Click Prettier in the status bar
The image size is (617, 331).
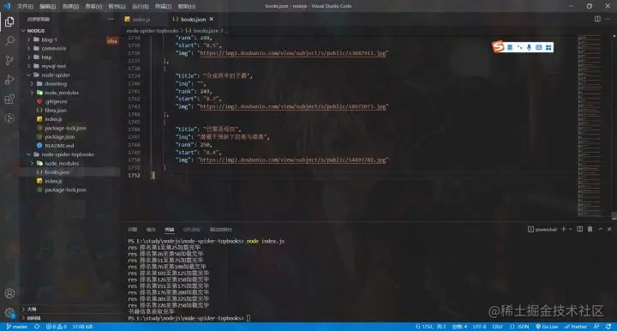pyautogui.click(x=576, y=327)
